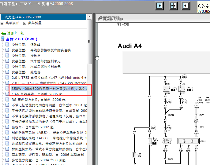The width and height of the screenshot is (210, 165).
Task: Click document icon beside 多功能方向盘, 自 2004 年 8 月起
Action: coord(7,160)
